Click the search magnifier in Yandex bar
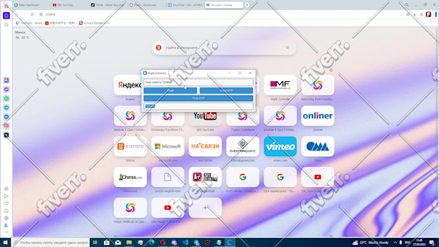This screenshot has width=439, height=247. [x=287, y=48]
